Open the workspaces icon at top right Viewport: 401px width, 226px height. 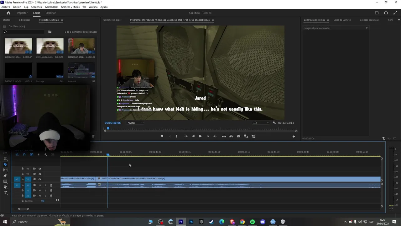pyautogui.click(x=377, y=13)
